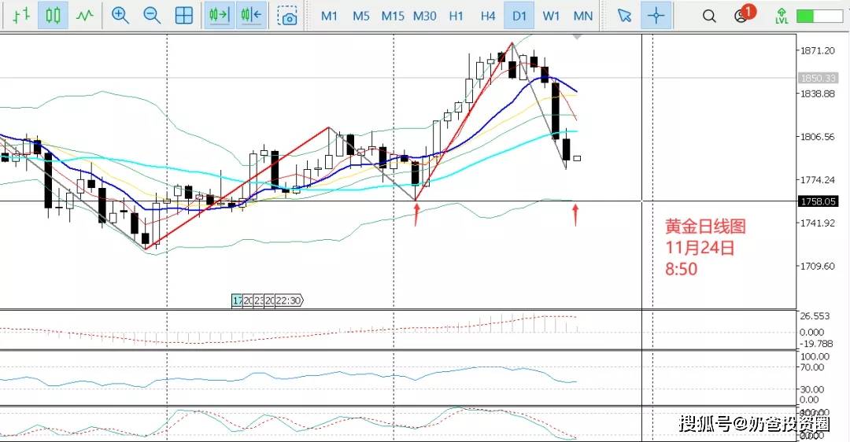Select candlestick chart display
The height and width of the screenshot is (442, 850).
click(x=53, y=15)
